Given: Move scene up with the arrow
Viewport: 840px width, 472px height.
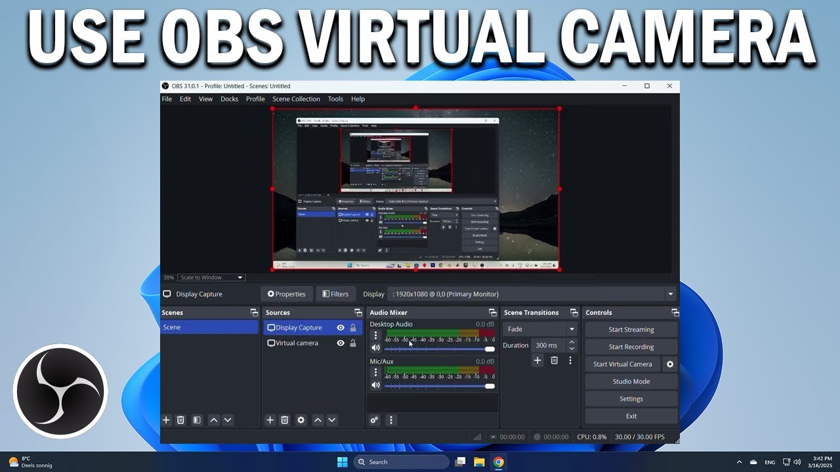Looking at the screenshot, I should click(213, 420).
